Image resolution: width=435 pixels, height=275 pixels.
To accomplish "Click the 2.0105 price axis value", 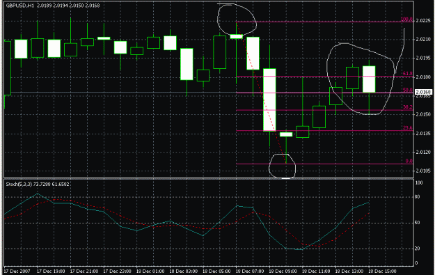I will point(423,171).
